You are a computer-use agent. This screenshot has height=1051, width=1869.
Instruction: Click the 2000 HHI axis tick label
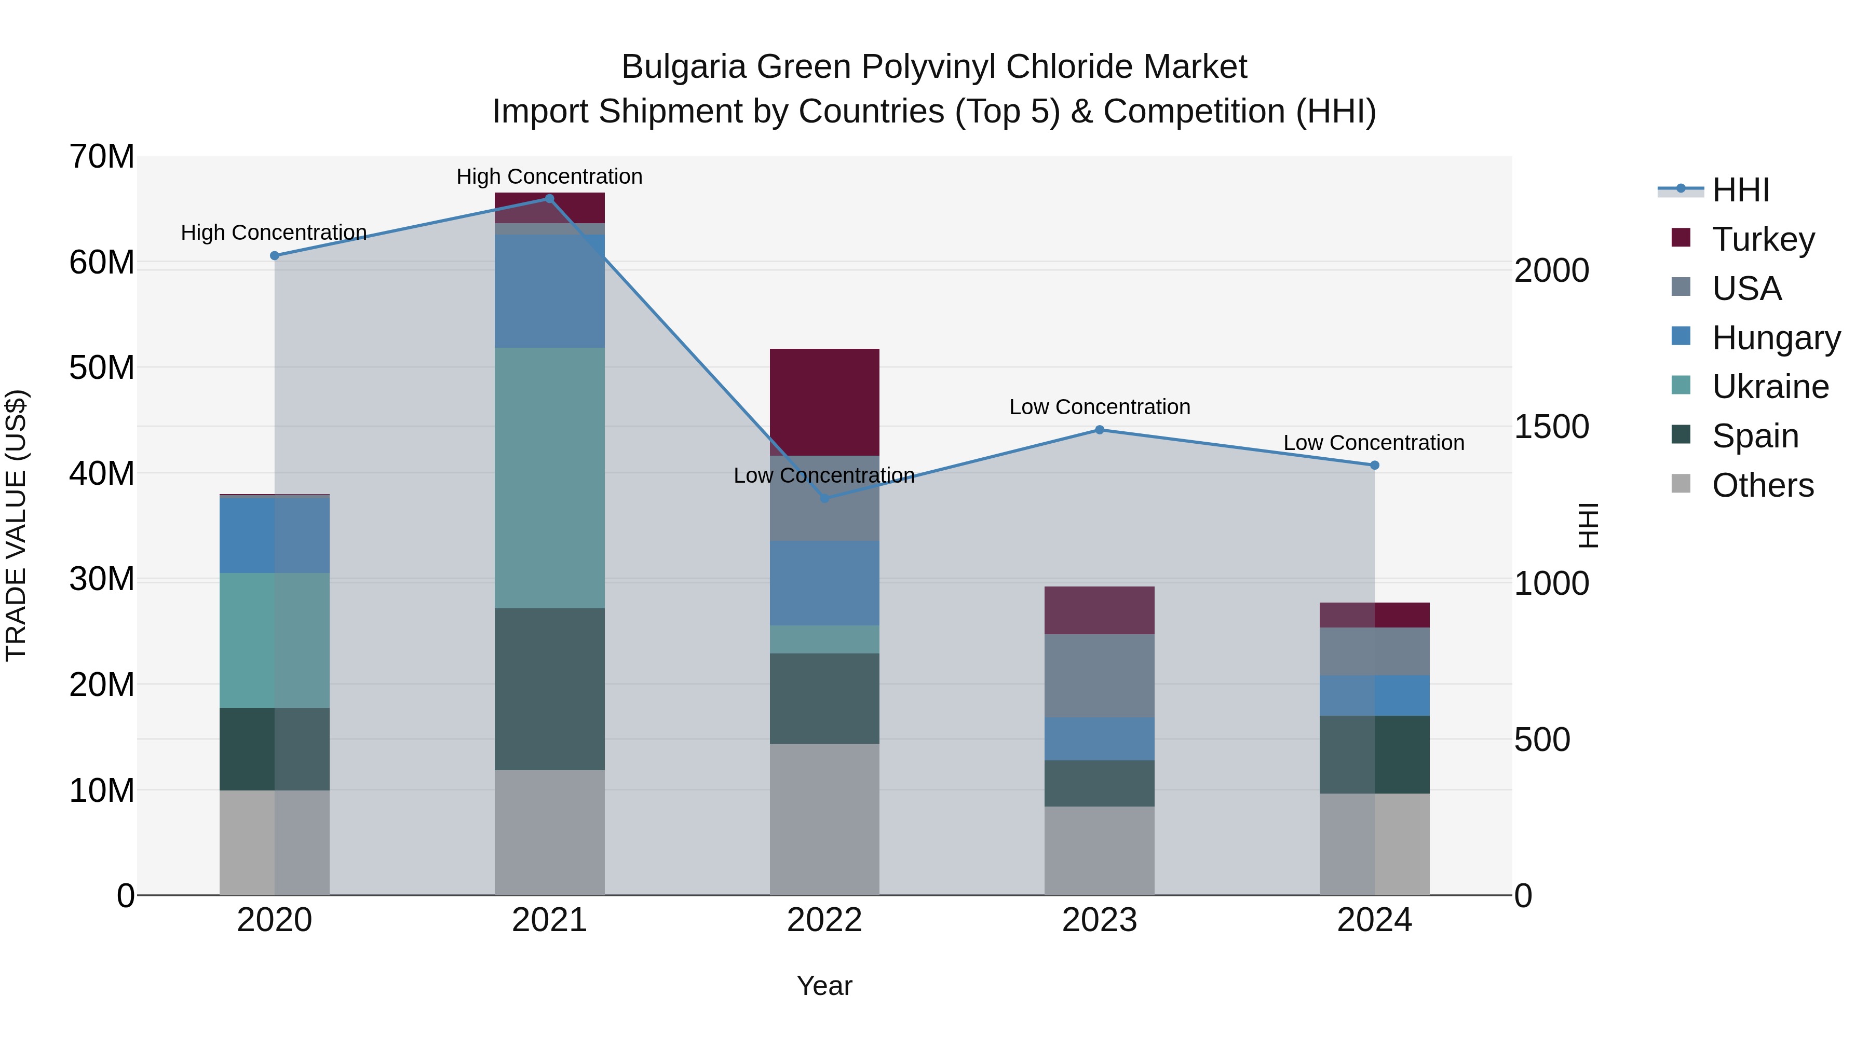coord(1552,270)
